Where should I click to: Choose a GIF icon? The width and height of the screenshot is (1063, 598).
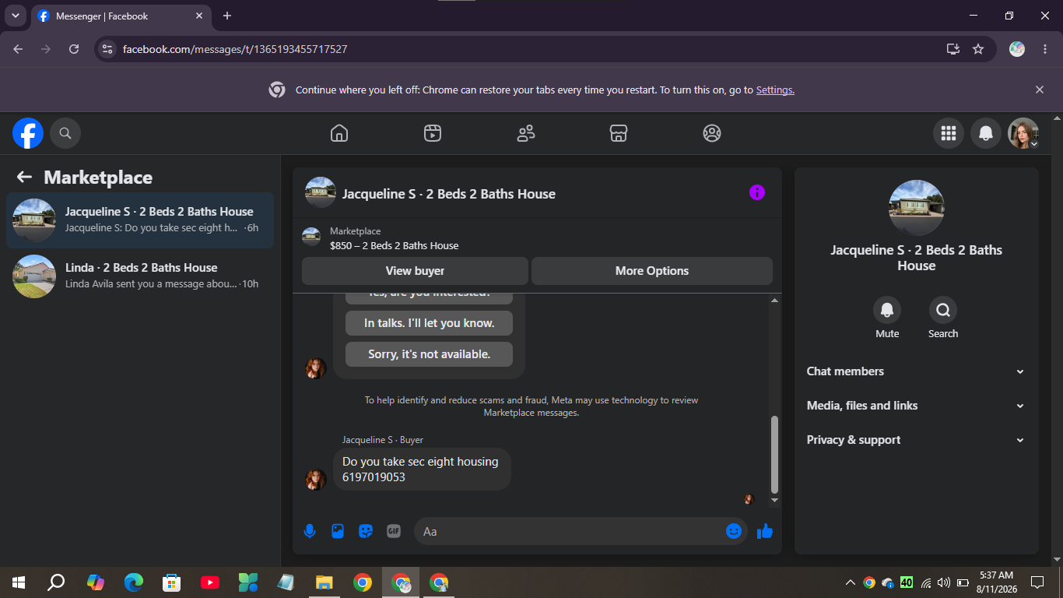[x=394, y=531]
